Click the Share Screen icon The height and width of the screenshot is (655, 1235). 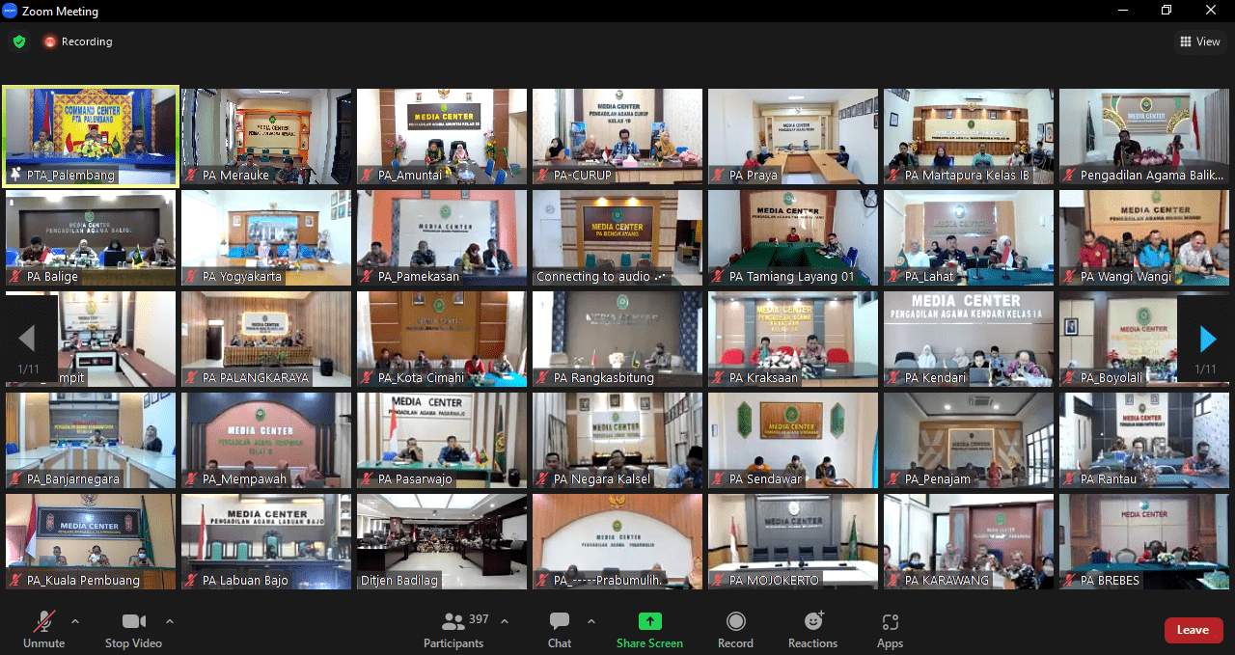pyautogui.click(x=650, y=622)
